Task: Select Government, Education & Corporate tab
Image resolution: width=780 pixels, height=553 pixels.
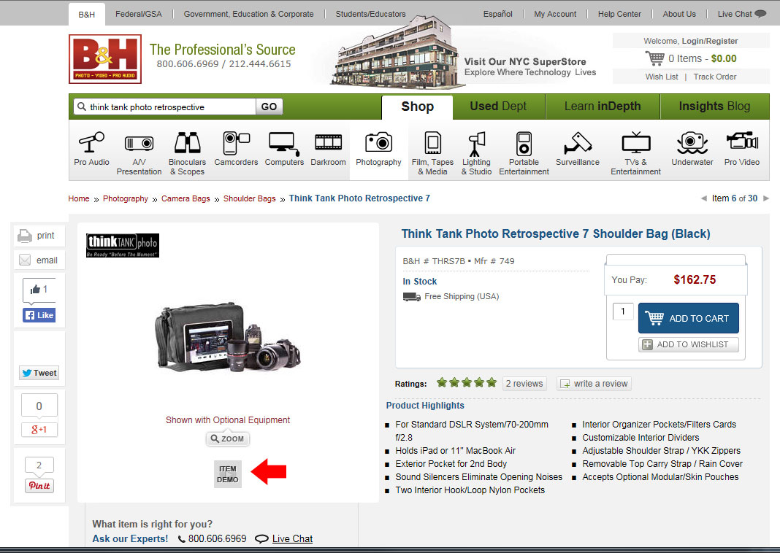Action: click(x=249, y=14)
